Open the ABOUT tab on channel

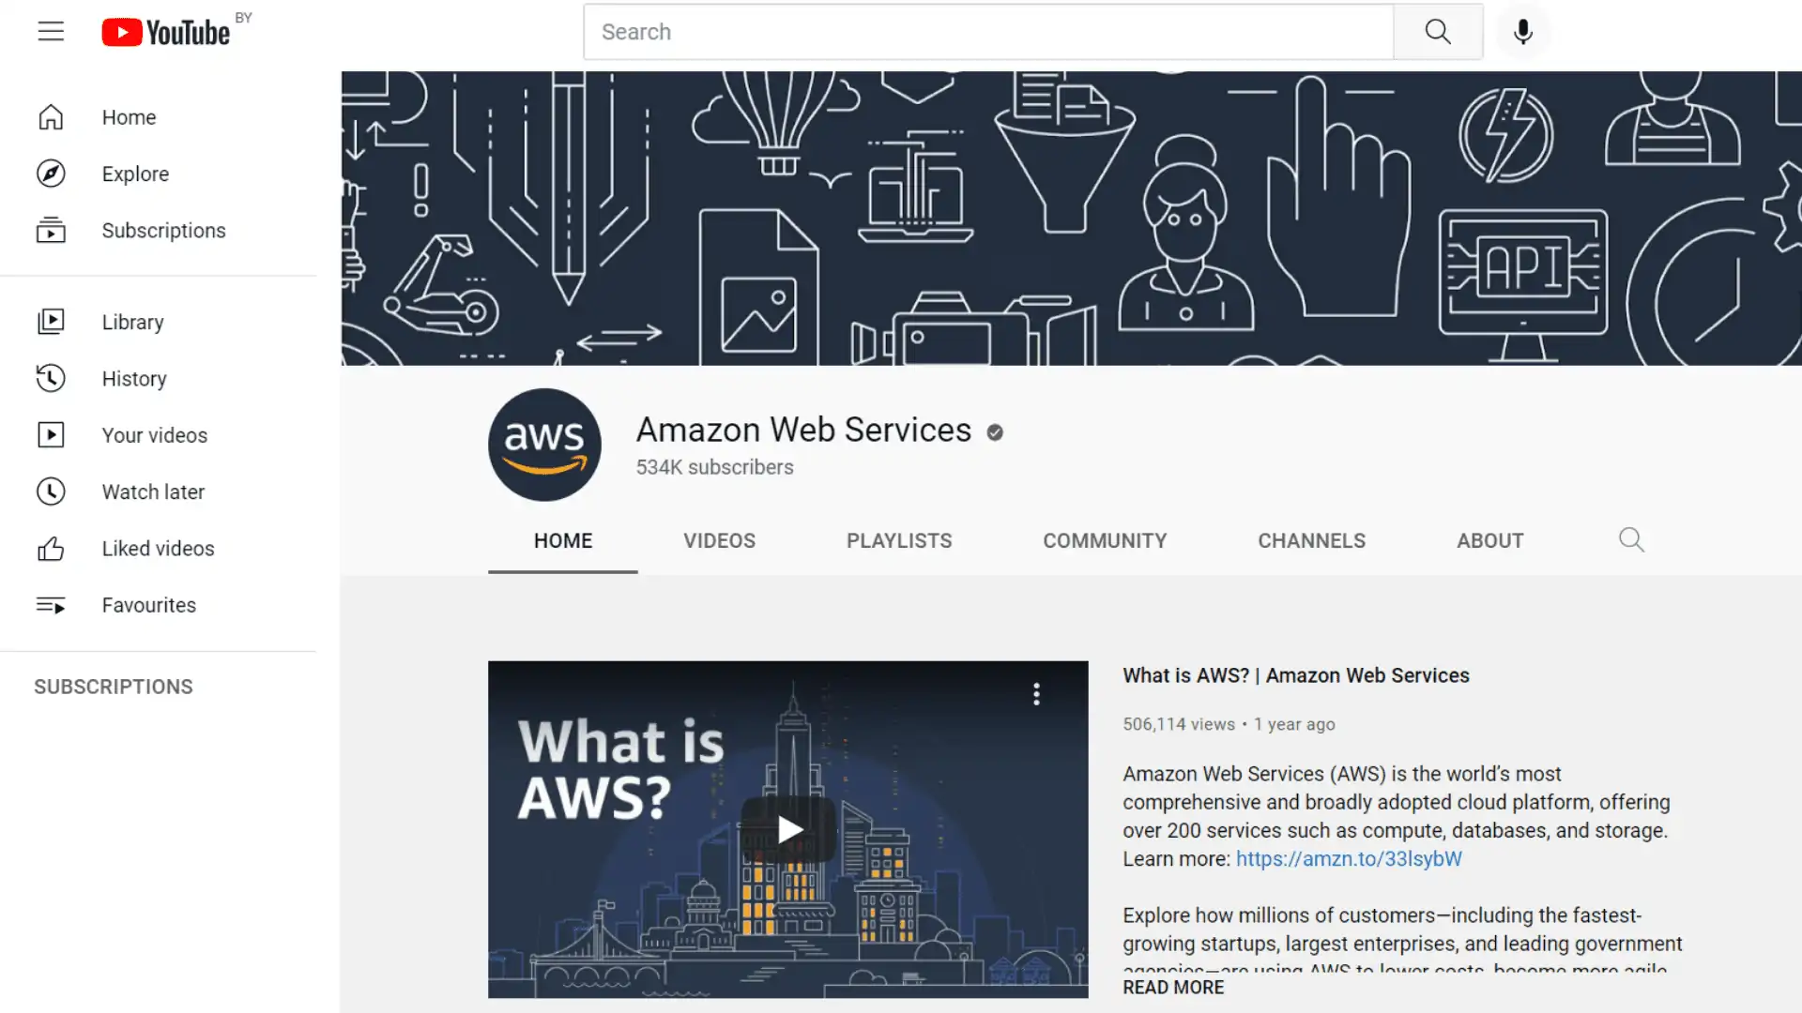pyautogui.click(x=1490, y=540)
